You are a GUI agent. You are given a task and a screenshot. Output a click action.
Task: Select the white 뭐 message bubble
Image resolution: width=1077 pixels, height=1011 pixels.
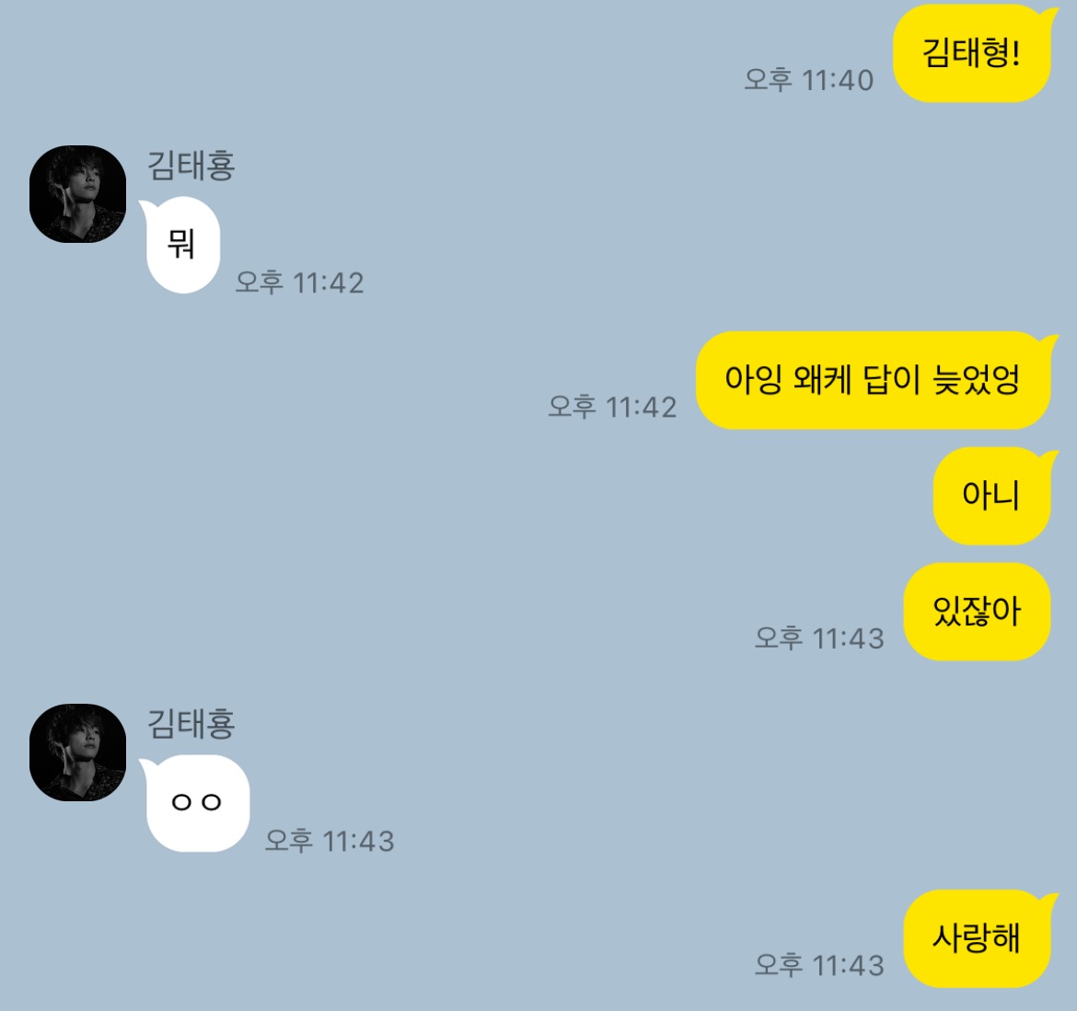tap(182, 245)
